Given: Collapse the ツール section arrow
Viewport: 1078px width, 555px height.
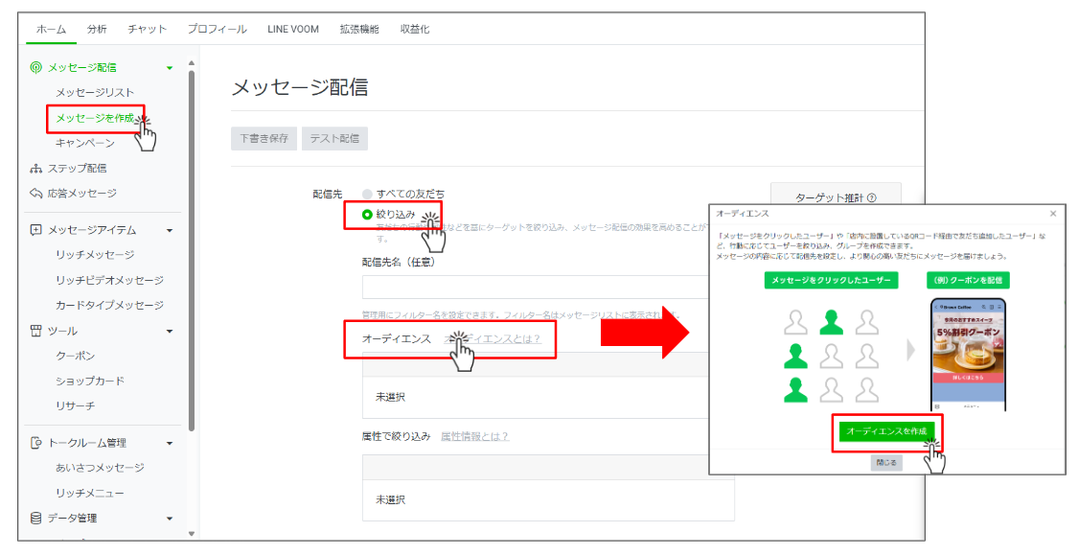Looking at the screenshot, I should pos(170,332).
